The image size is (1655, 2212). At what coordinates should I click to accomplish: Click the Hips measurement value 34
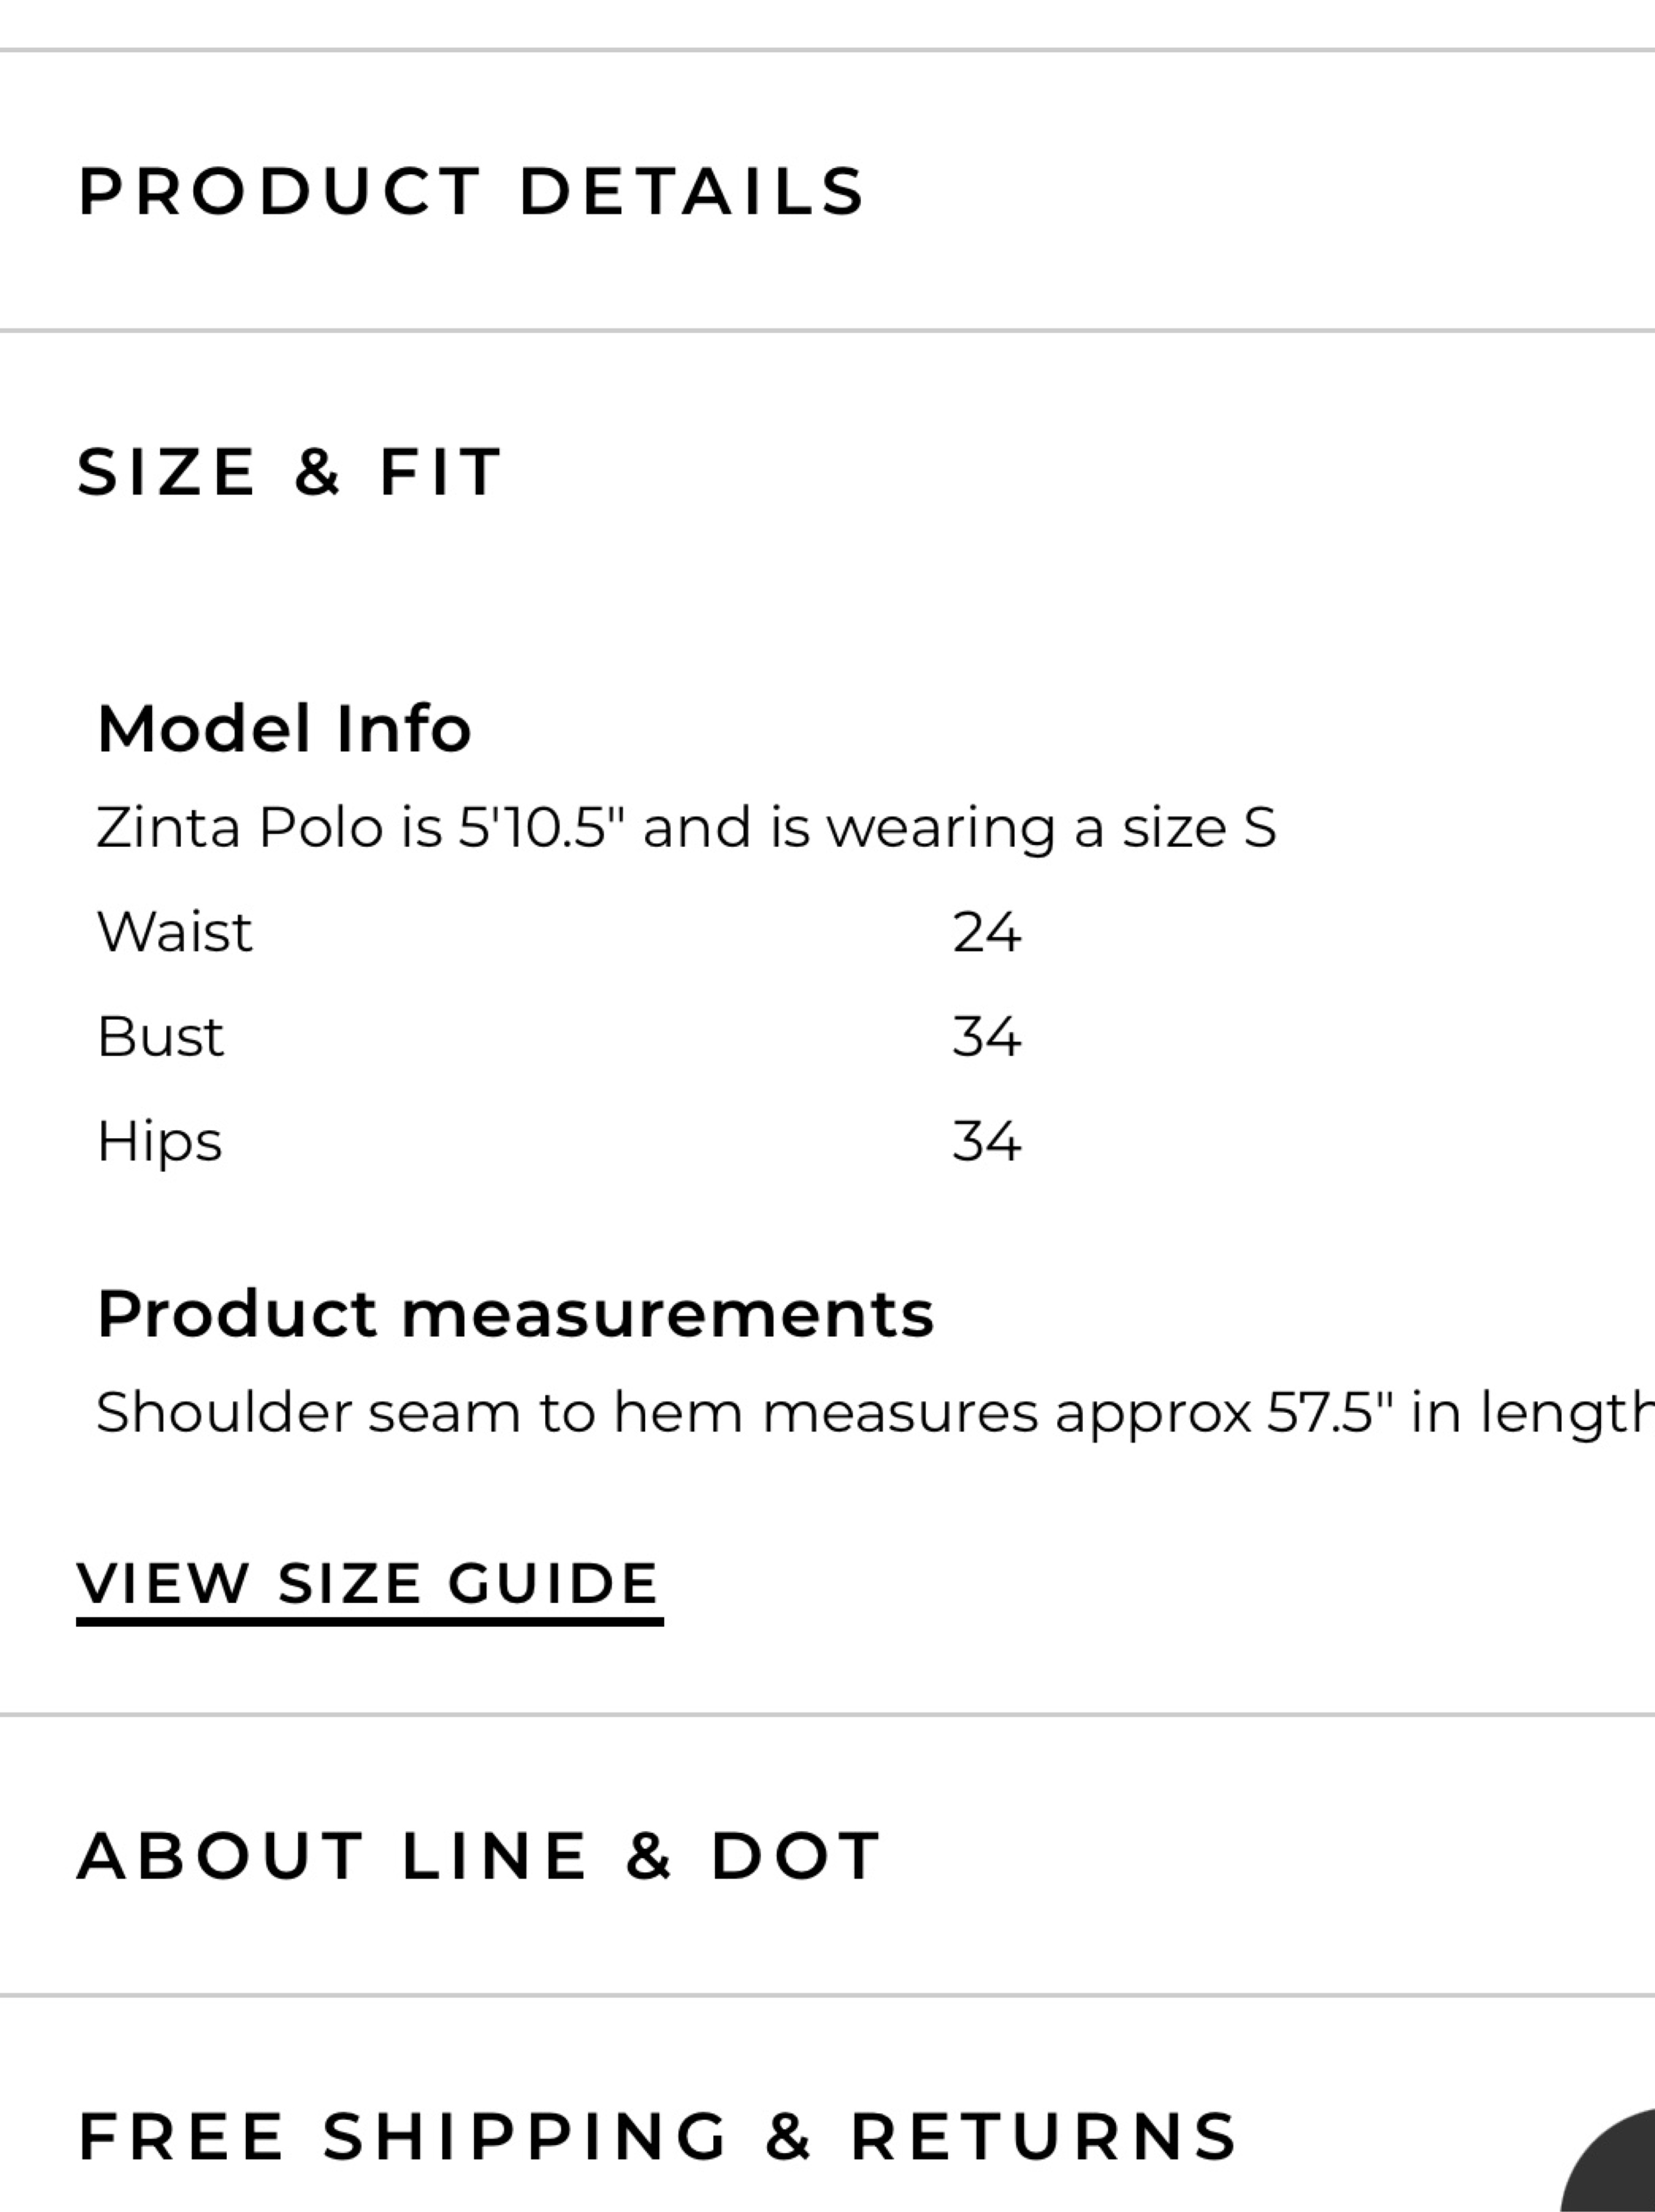coord(986,1141)
